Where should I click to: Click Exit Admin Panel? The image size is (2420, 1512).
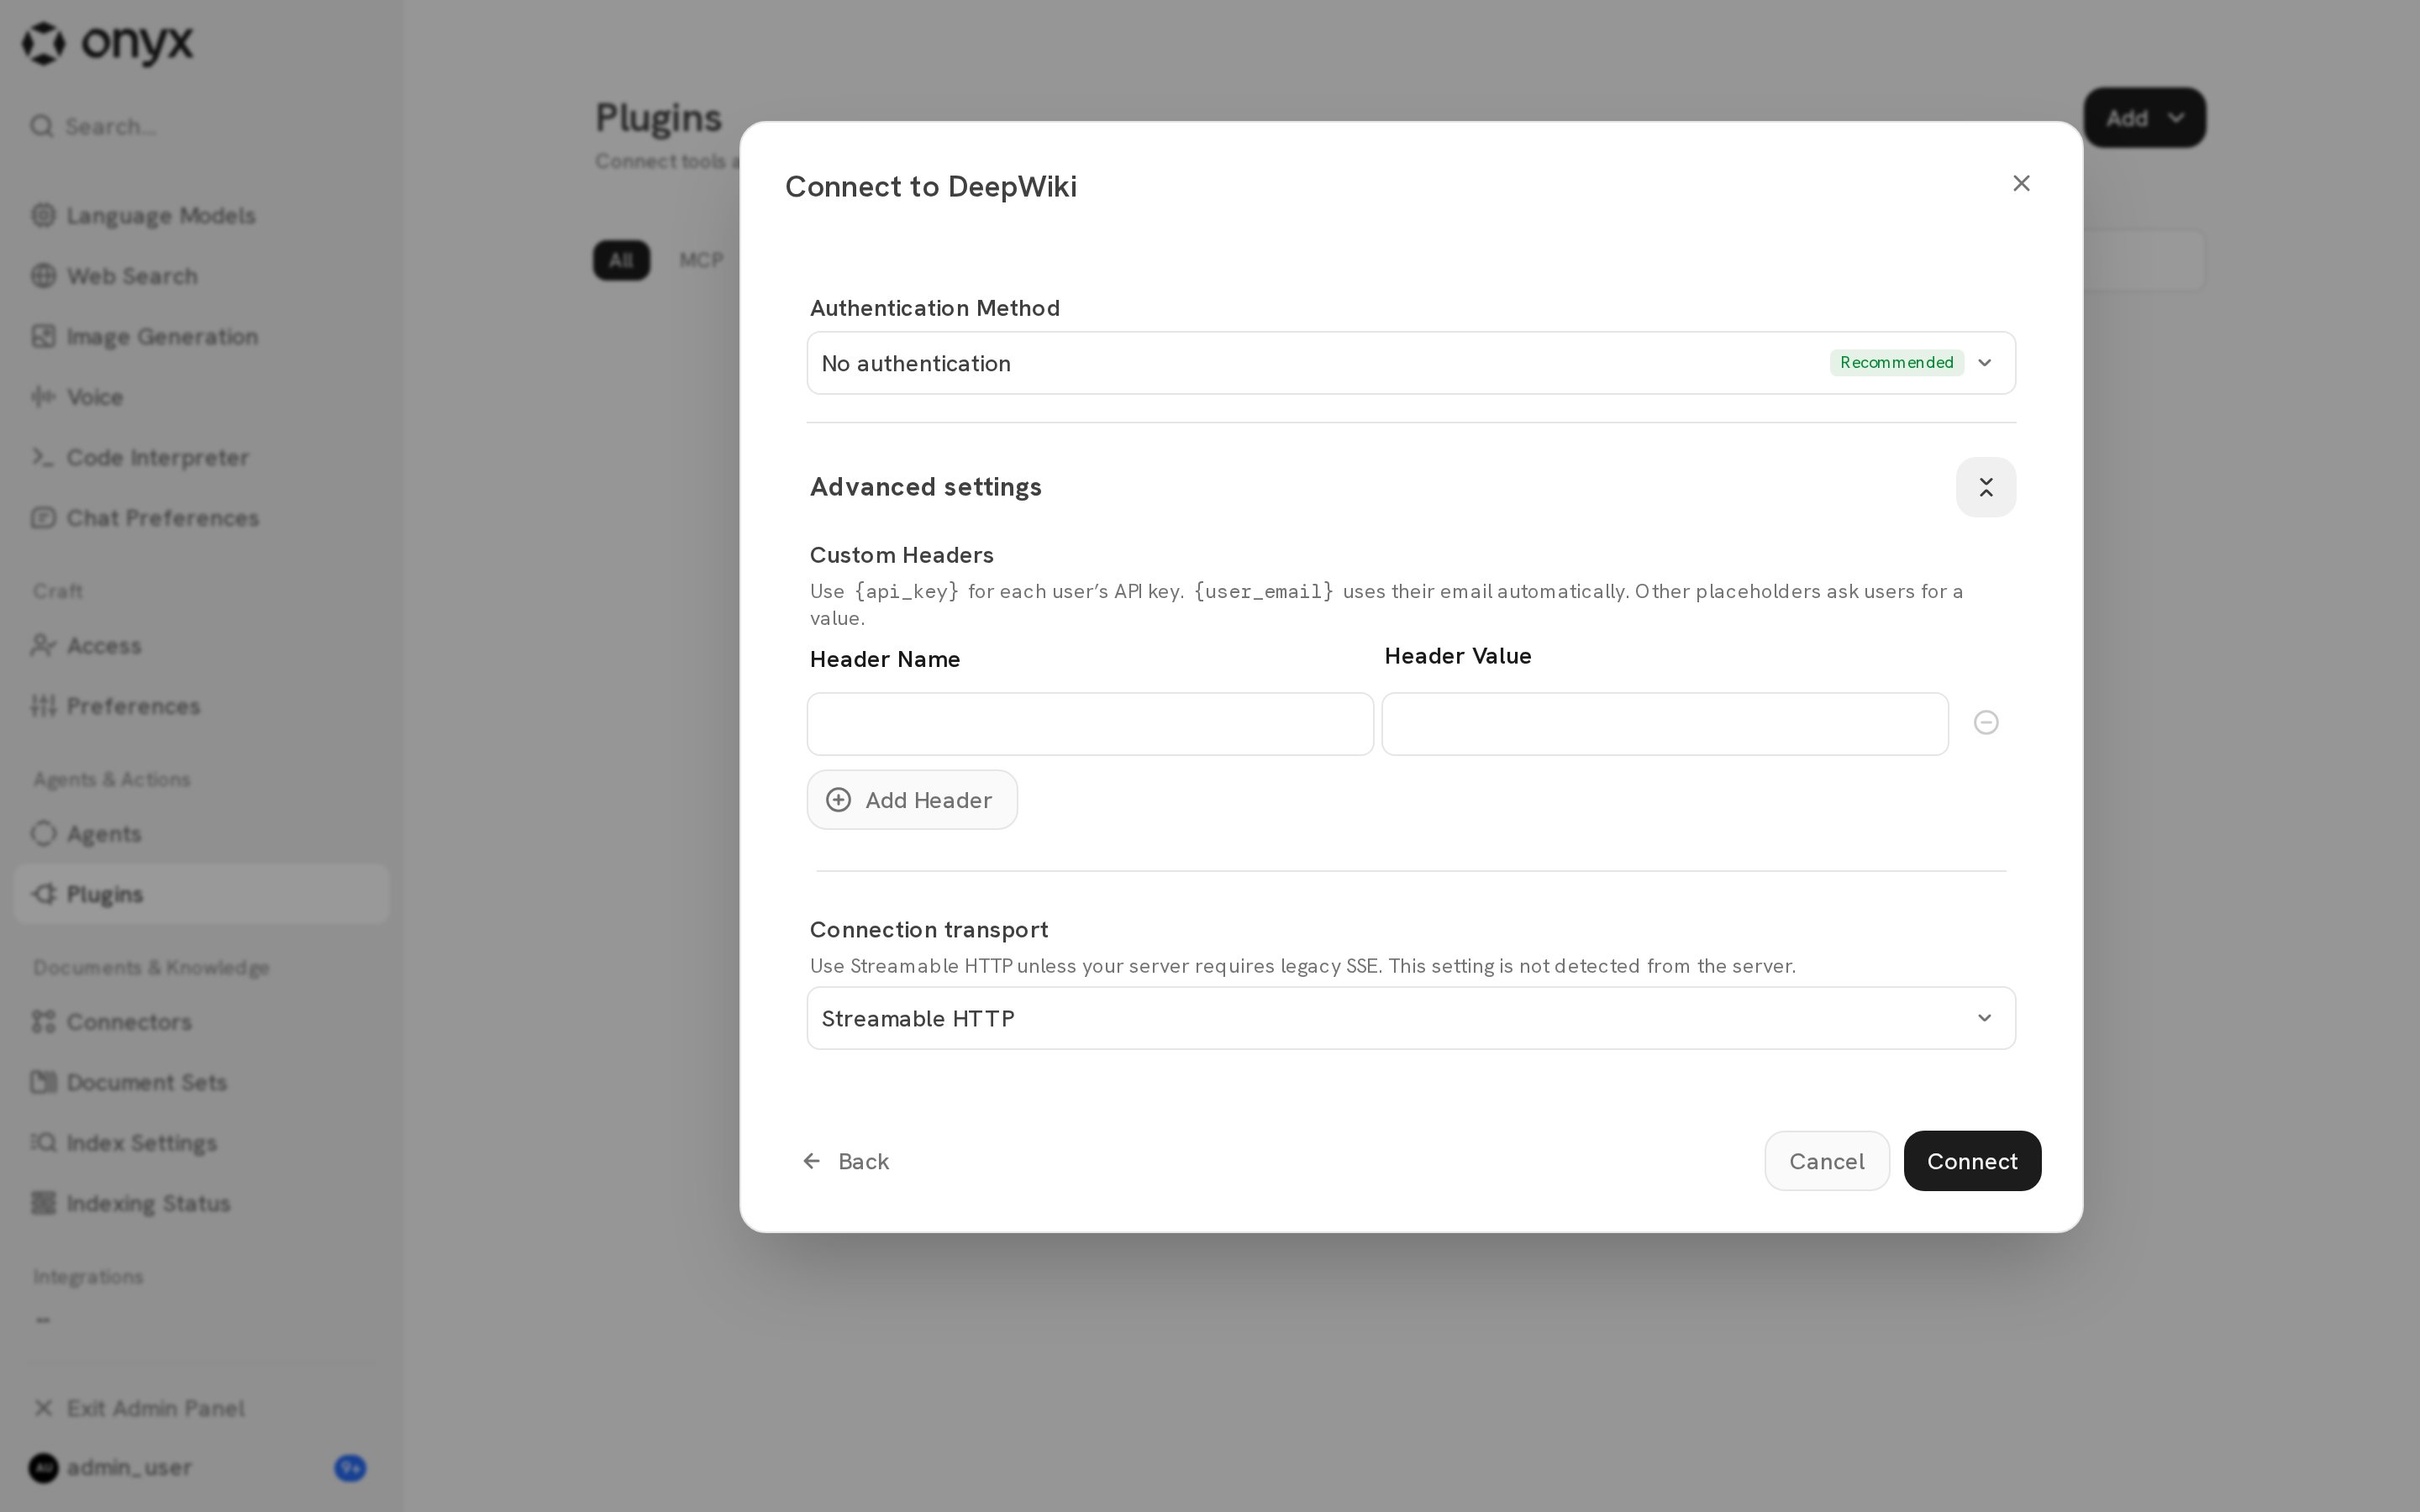click(x=200, y=1408)
